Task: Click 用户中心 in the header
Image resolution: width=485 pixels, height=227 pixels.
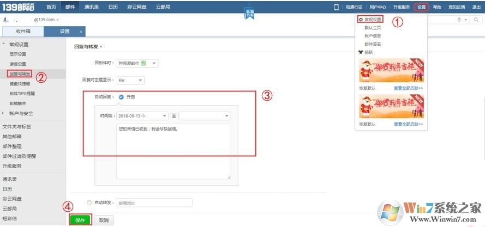Action: [378, 7]
